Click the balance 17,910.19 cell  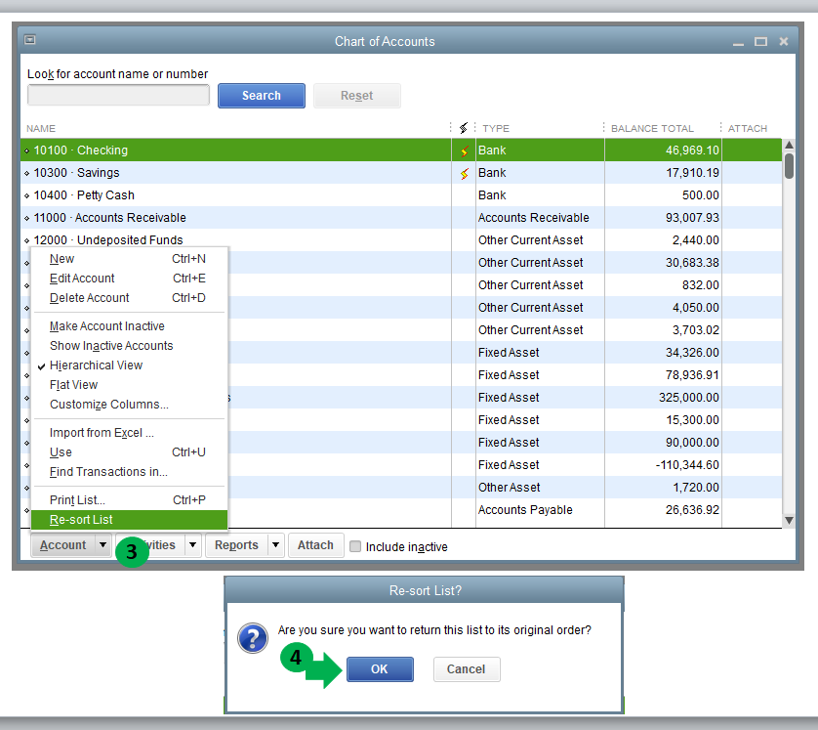(x=663, y=173)
